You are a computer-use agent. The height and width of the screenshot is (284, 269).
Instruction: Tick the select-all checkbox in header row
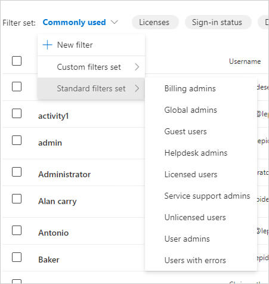(x=17, y=61)
